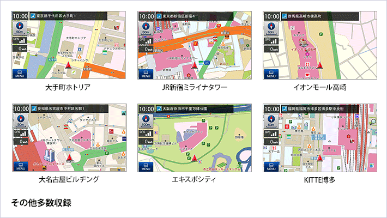
Task: Click red vehicle position arrow on KITTE博多 map
Action: point(319,158)
